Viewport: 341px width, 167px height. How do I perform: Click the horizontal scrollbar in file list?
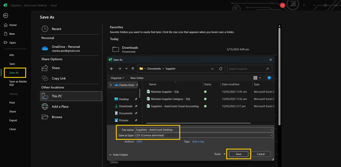point(198,123)
